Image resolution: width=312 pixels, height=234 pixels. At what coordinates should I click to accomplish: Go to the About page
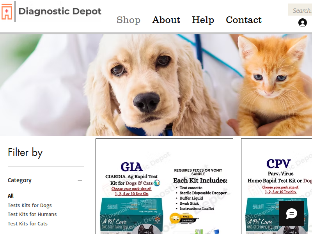166,20
